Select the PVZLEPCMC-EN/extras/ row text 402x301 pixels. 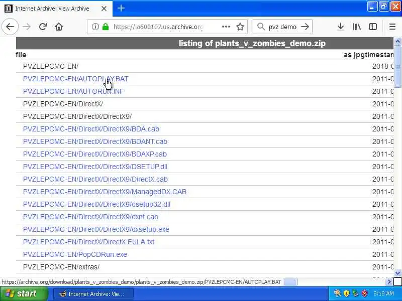click(61, 267)
